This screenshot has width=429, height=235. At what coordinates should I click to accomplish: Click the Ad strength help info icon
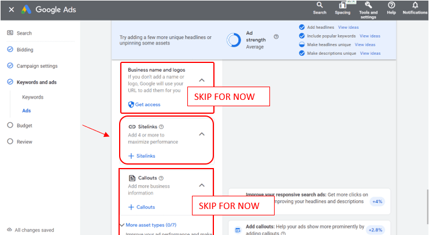coord(276,36)
